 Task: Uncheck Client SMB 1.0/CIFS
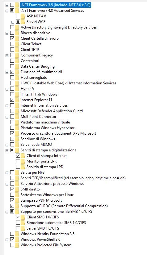18,217
